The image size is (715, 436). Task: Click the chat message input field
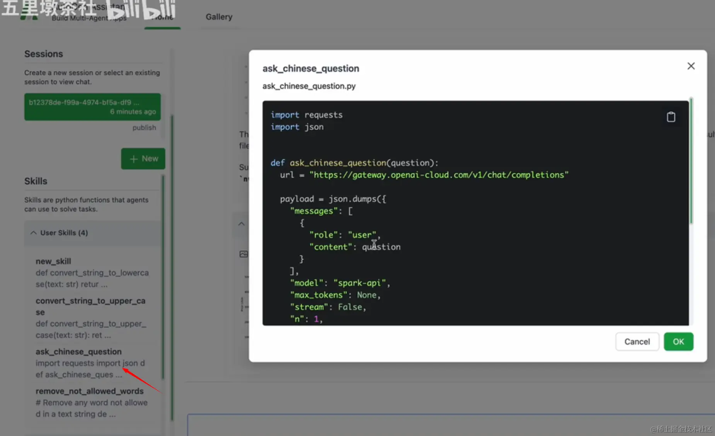451,425
